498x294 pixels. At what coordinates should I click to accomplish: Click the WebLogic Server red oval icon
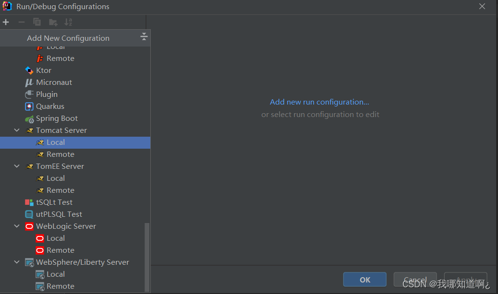point(29,226)
